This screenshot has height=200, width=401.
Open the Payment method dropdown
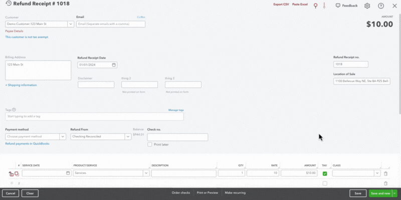click(62, 136)
